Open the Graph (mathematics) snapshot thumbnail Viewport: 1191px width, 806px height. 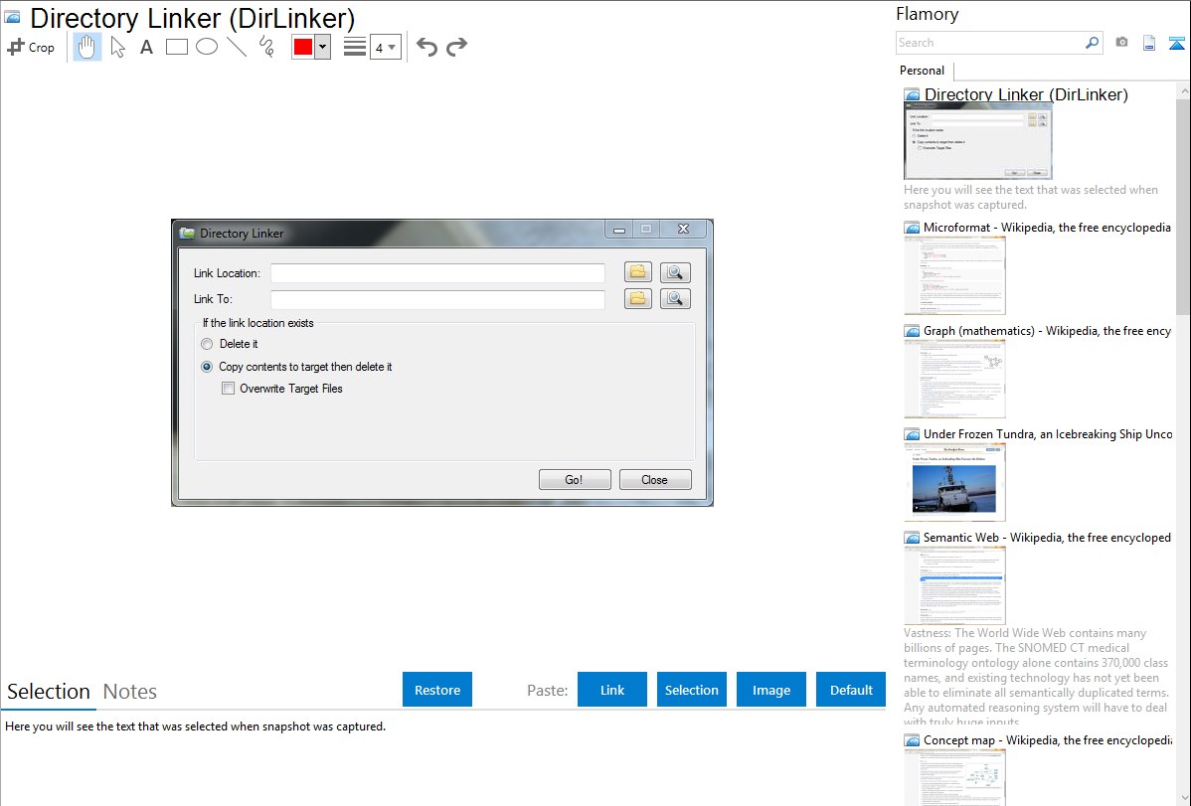954,379
